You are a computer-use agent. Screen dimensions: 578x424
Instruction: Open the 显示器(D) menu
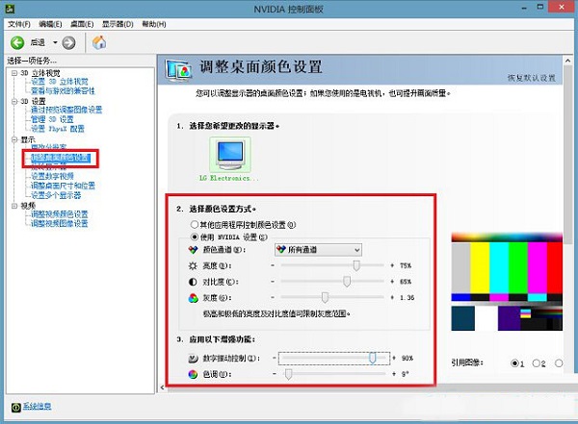(118, 24)
